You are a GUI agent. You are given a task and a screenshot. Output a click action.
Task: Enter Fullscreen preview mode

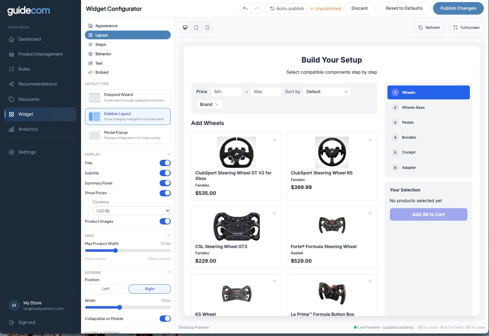pos(466,27)
